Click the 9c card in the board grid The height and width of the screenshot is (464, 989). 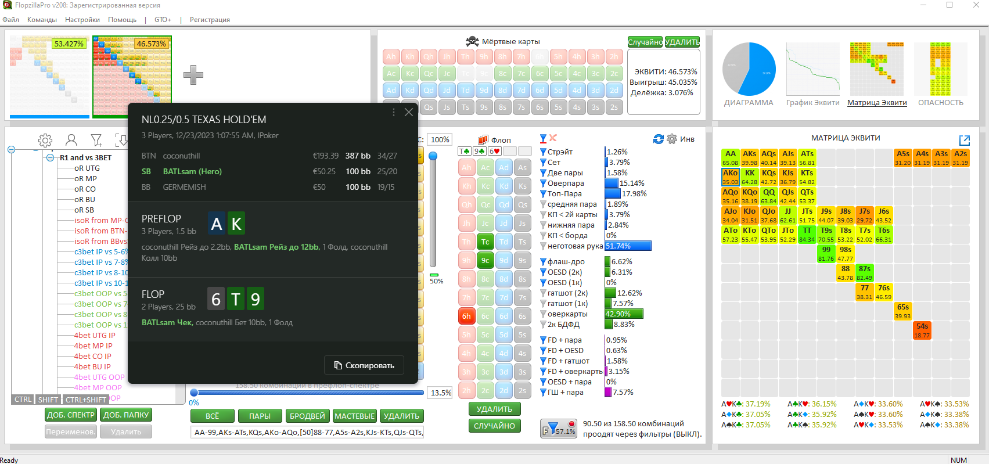point(485,260)
